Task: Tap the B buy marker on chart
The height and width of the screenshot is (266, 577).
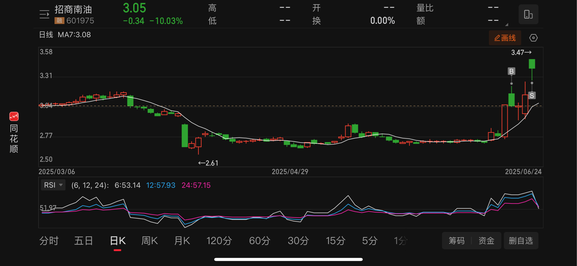Action: pyautogui.click(x=511, y=71)
